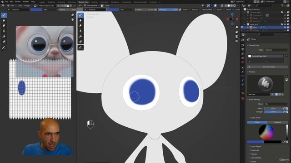Viewport: 291px width, 163px height.
Task: Toggle viewport visibility eye for eyes object
Action: pyautogui.click(x=285, y=27)
